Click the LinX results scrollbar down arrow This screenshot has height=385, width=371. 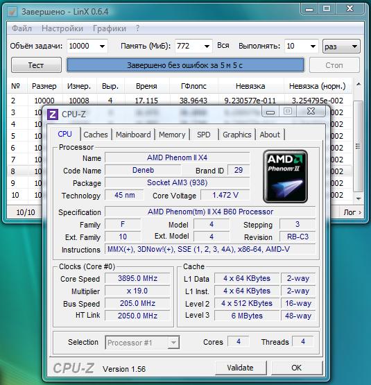[x=359, y=198]
